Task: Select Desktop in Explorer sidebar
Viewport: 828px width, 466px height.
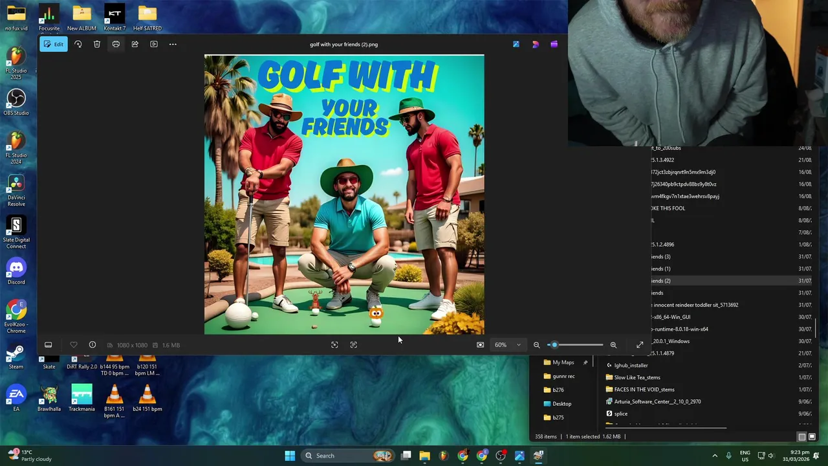Action: pos(561,404)
